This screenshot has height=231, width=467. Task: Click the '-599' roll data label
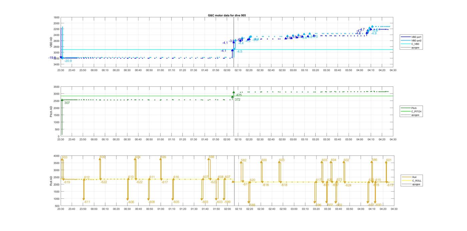coord(227,202)
